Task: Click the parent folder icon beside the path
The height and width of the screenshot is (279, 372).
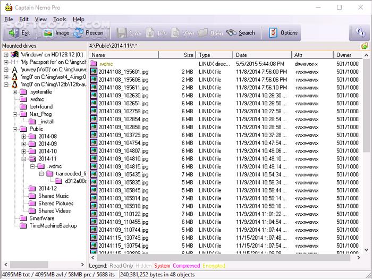Action: pos(364,46)
